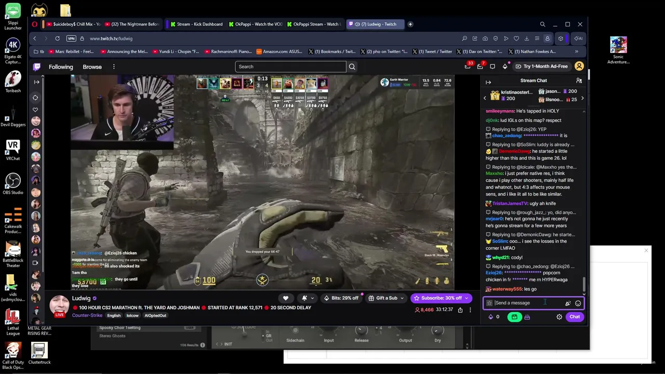Screen dimensions: 665x374
Task: Go back in browser history
Action: tap(35, 38)
